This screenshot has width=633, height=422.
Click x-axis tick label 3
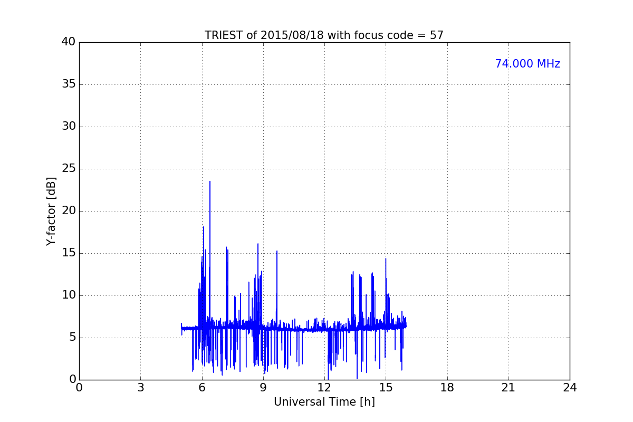click(x=140, y=388)
